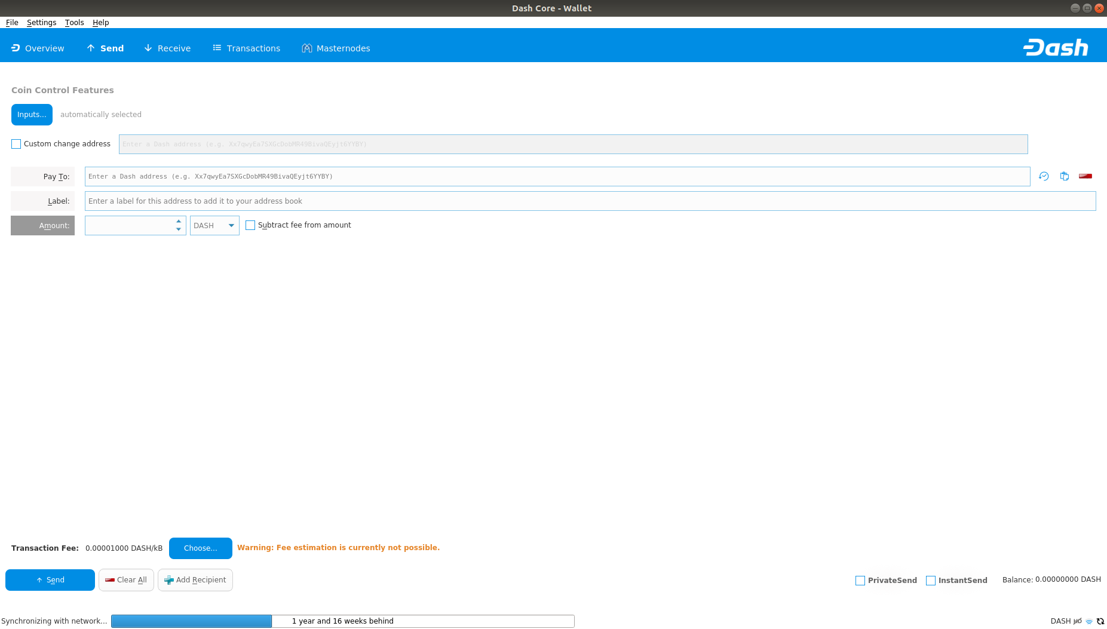
Task: Click Choose... to set transaction fee
Action: [x=201, y=548]
